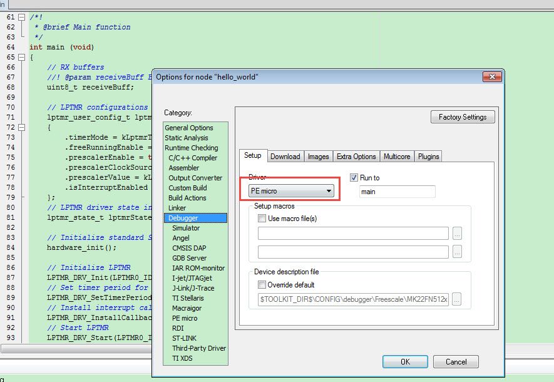Viewport: 554px width, 382px height.
Task: Click '// RX buffers' comment in editor
Action: coord(76,67)
